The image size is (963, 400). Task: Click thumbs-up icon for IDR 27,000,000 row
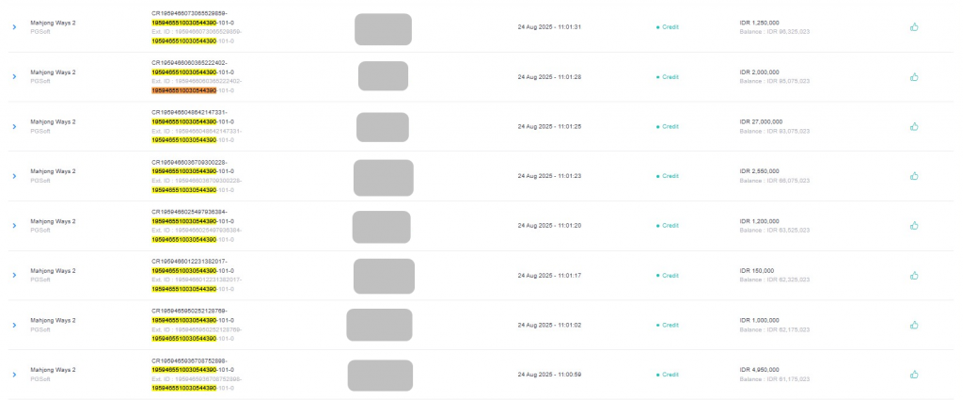pyautogui.click(x=914, y=126)
